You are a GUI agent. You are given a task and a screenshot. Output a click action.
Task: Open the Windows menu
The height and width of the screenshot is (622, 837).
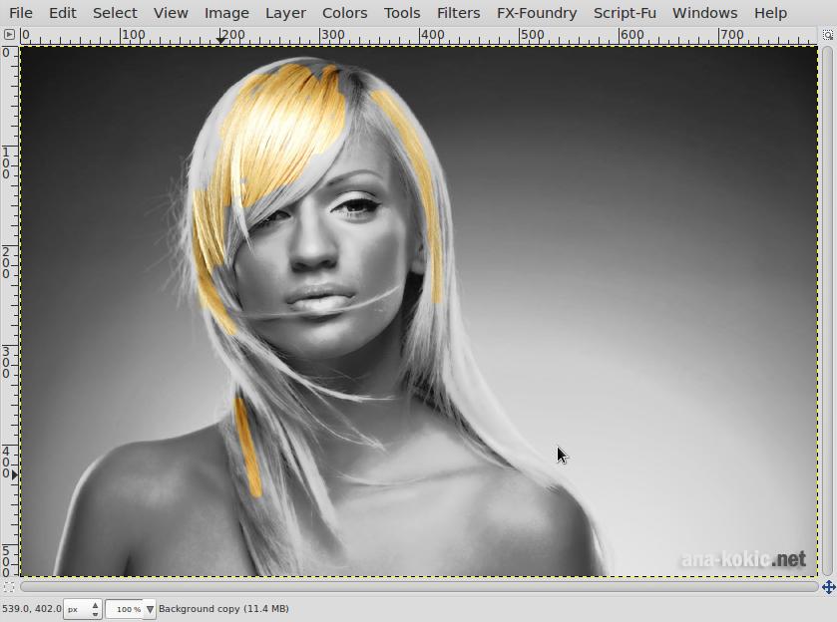[x=704, y=13]
